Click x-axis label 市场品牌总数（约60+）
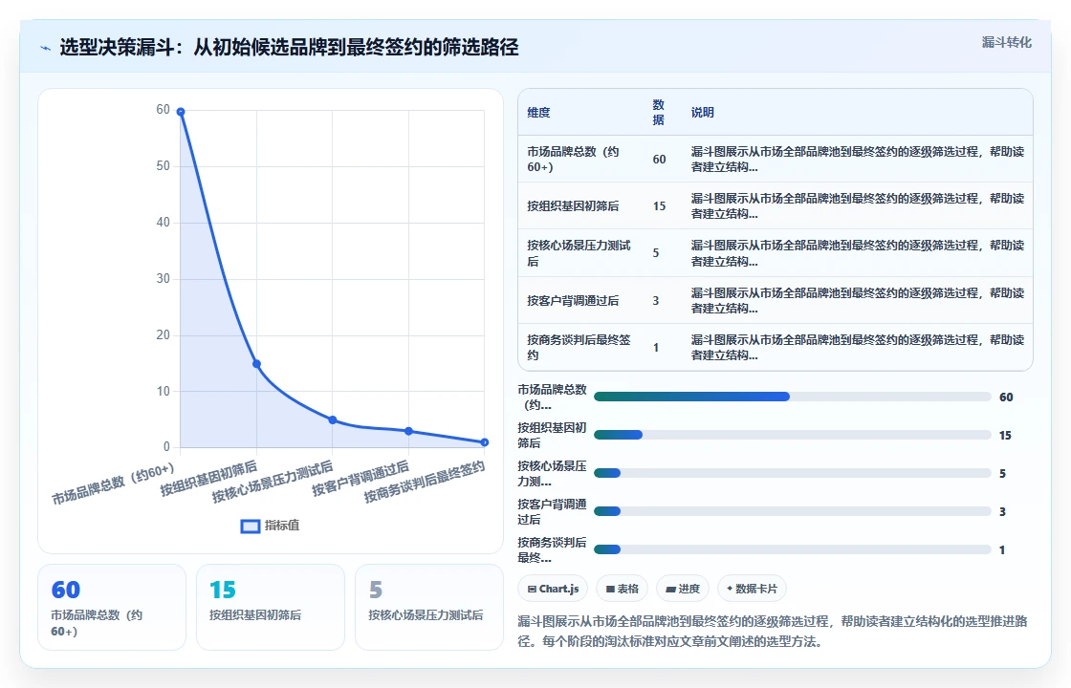Viewport: 1071px width, 688px height. click(x=114, y=484)
